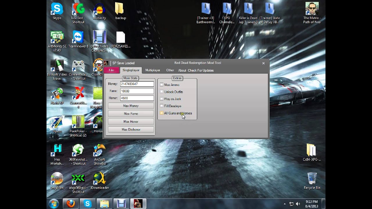Viewport: 372px width, 209px height.
Task: Launch Hex Workshop desktop icon
Action: [57, 155]
